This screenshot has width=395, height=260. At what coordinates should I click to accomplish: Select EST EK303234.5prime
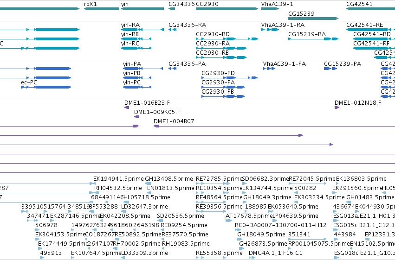297,203
